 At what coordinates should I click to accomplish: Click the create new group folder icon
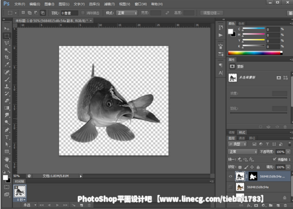pos(271,205)
